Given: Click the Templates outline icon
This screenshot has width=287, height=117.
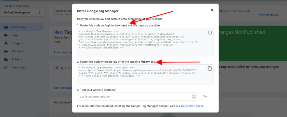Looking at the screenshot, I should point(6,67).
